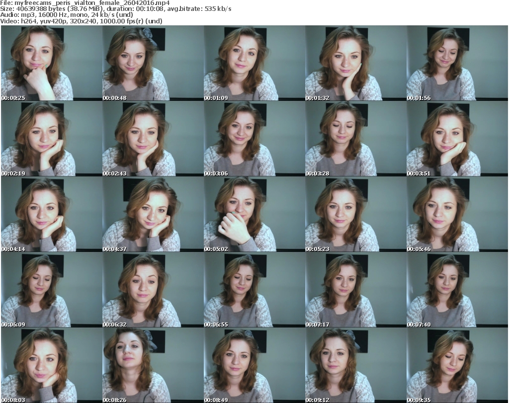Select the thumbnail frame at 00:05:23
This screenshot has width=509, height=403.
[356, 214]
